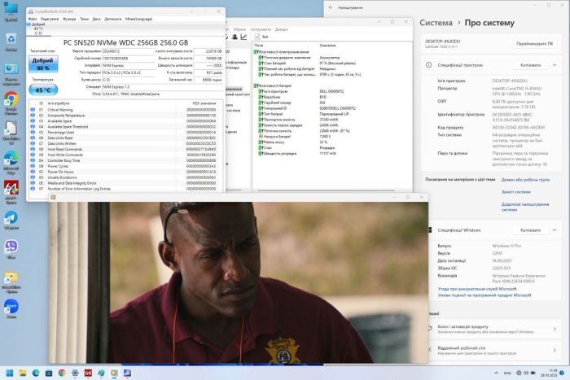570x380 pixels.
Task: Select the C: D: disk tab in CrystalDiskInfo
Action: 38,28
